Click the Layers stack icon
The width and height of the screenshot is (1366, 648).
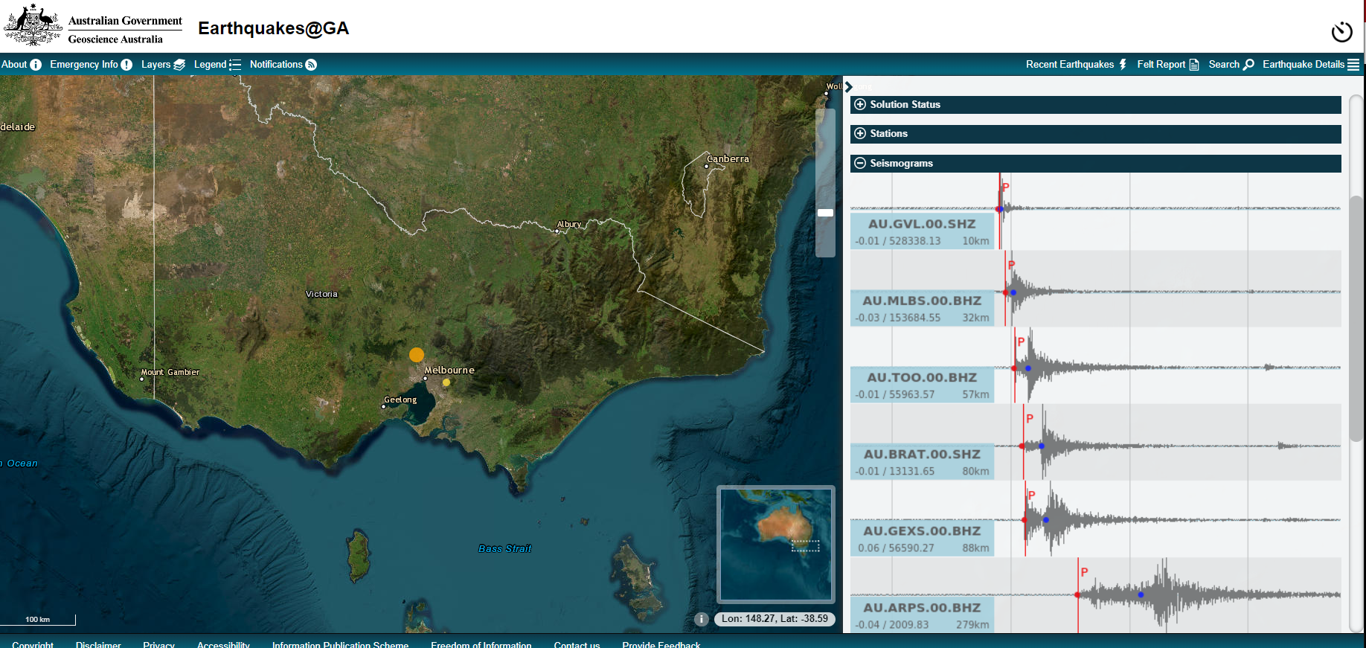pos(179,65)
